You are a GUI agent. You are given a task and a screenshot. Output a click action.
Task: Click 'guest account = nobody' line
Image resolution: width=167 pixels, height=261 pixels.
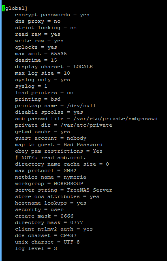click(x=51, y=138)
